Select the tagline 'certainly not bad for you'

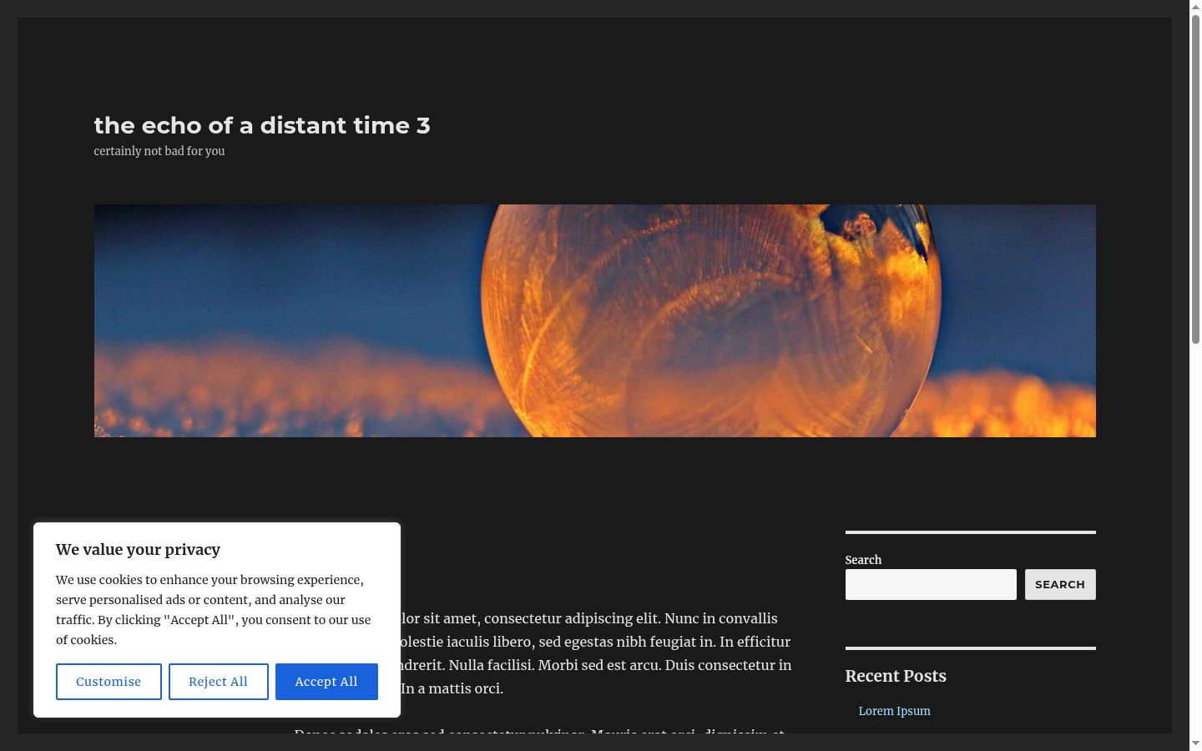159,151
